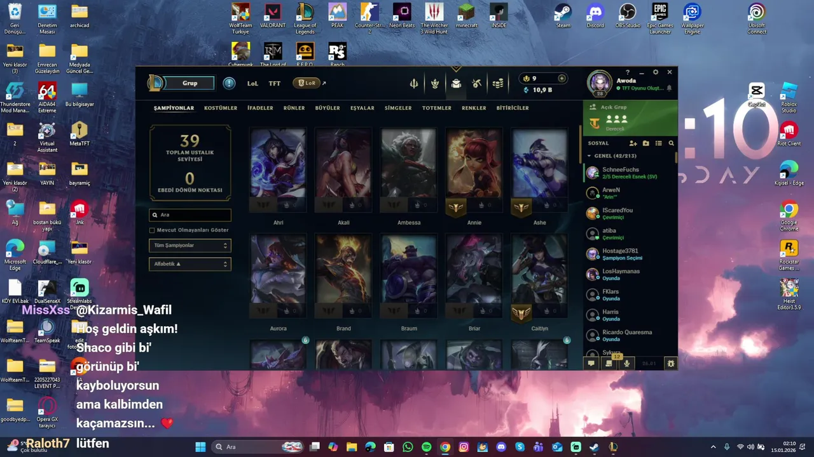This screenshot has height=457, width=814.
Task: Click the bug report icon
Action: tap(670, 364)
